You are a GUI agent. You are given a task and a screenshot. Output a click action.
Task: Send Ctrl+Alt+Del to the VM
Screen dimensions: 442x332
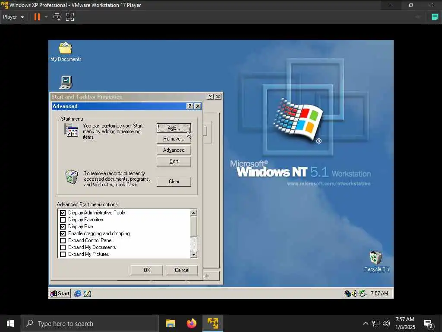(x=57, y=17)
